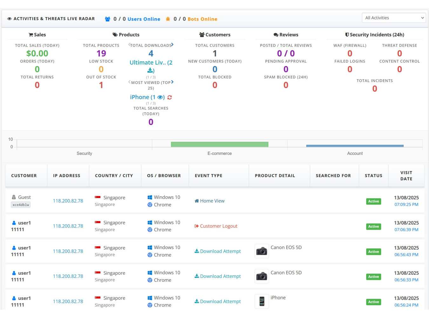Click the download icon under Ultimate Liv..

[150, 70]
